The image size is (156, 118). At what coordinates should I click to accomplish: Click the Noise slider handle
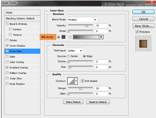pyautogui.click(x=68, y=31)
